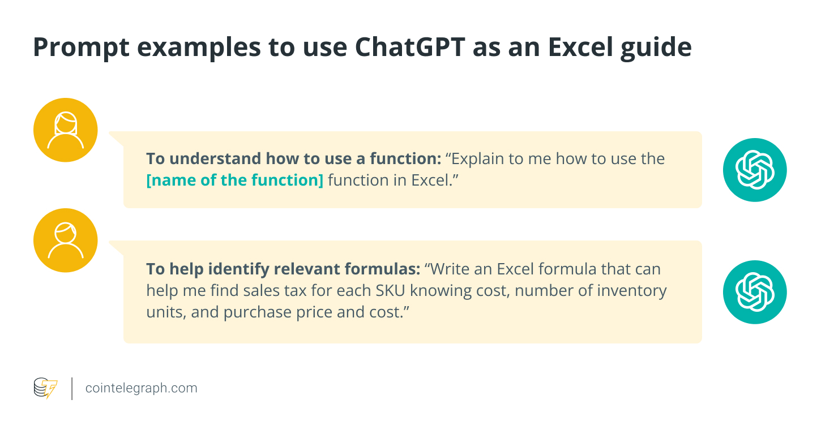This screenshot has height=434, width=821.
Task: Click the 'units, and purchase price and cost.' line
Action: click(x=277, y=312)
